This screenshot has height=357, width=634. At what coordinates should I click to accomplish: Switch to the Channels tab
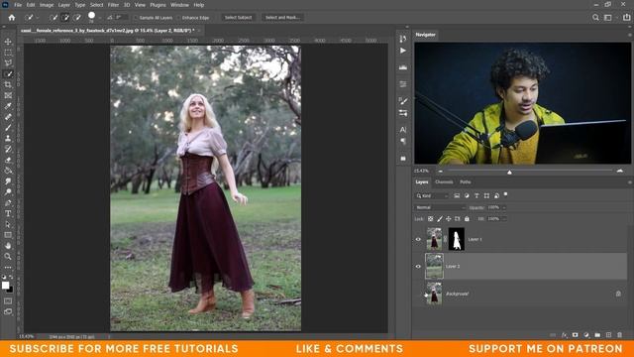coord(444,182)
